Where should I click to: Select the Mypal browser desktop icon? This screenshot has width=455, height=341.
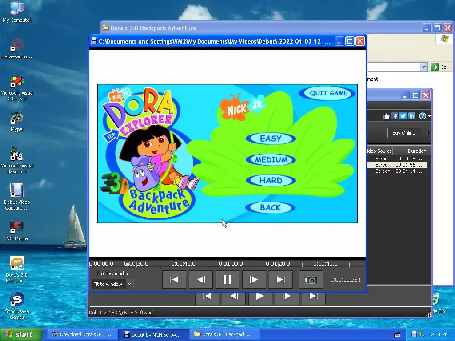(17, 121)
